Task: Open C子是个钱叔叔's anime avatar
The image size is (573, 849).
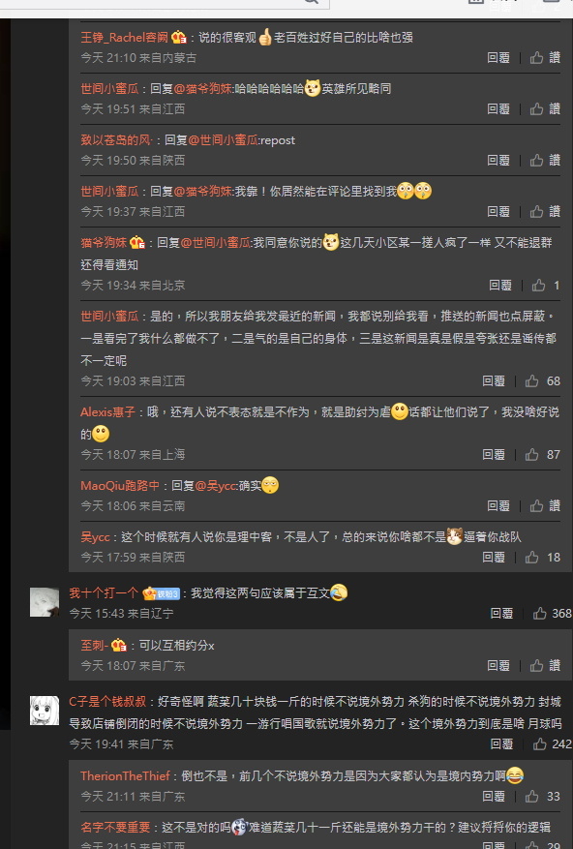Action: coord(45,711)
